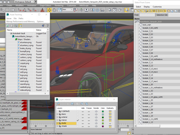This screenshot has height=135, width=180.
Task: Open color swatch of the doors layer
Action: coord(103,114)
